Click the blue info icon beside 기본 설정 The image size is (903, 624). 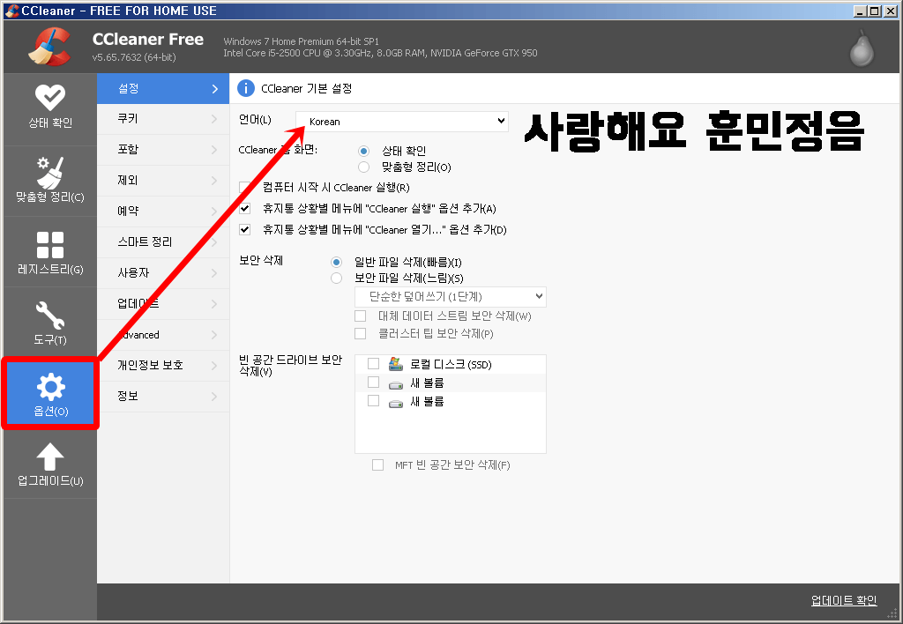coord(246,89)
